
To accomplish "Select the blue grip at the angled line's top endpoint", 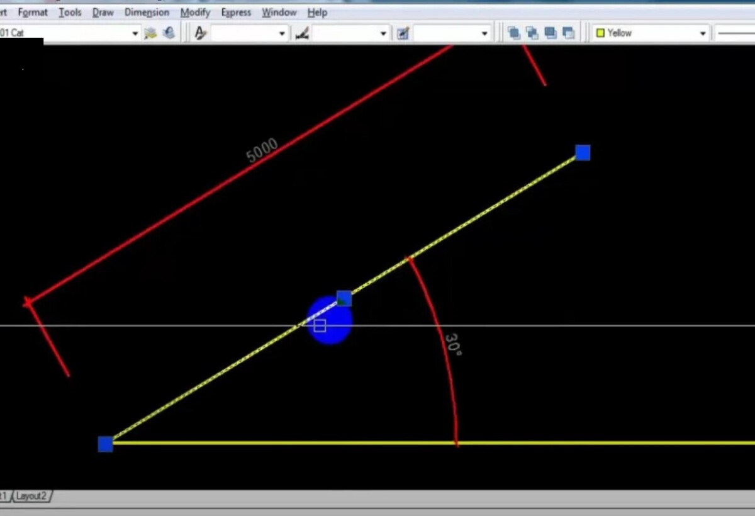I will coord(582,152).
